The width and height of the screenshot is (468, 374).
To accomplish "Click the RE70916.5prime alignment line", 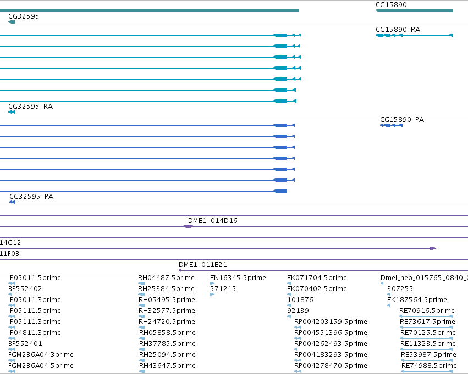I will [426, 316].
